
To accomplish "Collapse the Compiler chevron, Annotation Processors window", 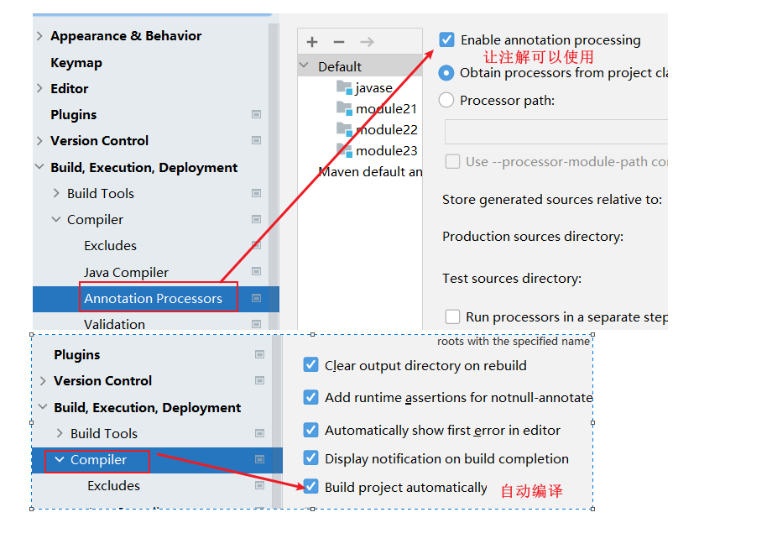I will pyautogui.click(x=56, y=219).
